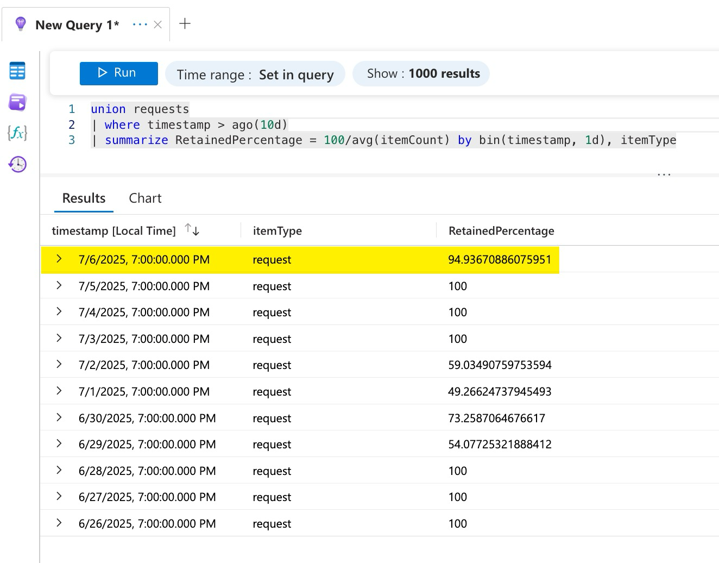Open a new query tab with the plus icon

[185, 23]
